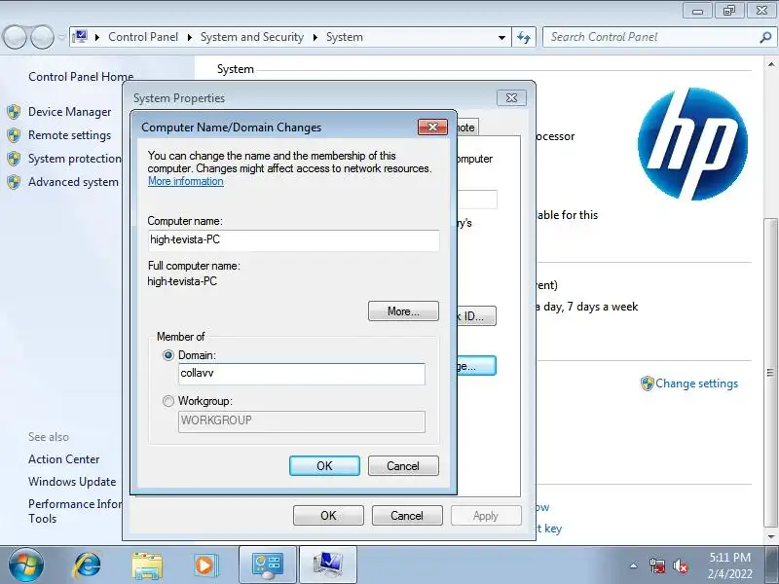Open the clock showing 5:11 PM
779x584 pixels.
click(x=729, y=566)
